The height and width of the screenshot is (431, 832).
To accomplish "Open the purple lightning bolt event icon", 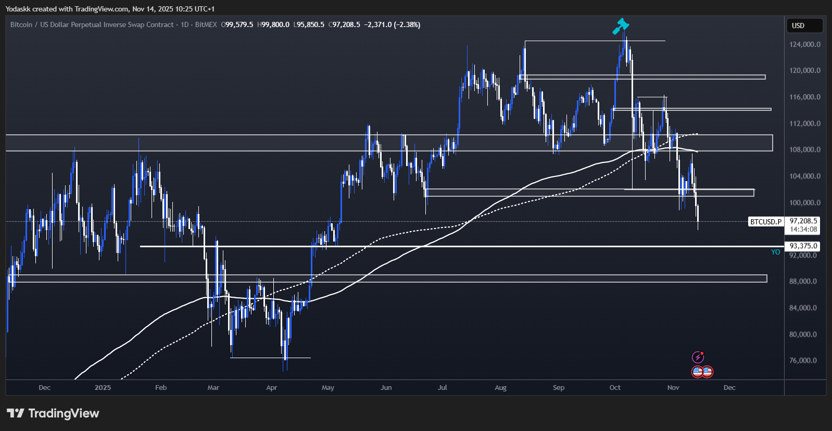I will [698, 357].
